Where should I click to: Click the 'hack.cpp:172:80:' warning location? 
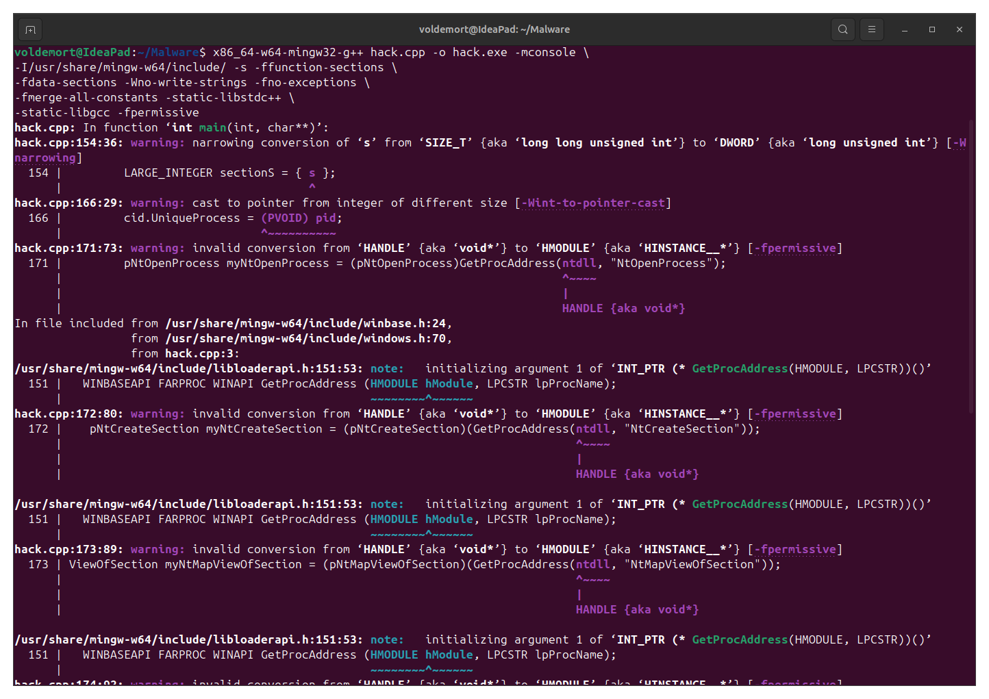click(x=69, y=414)
